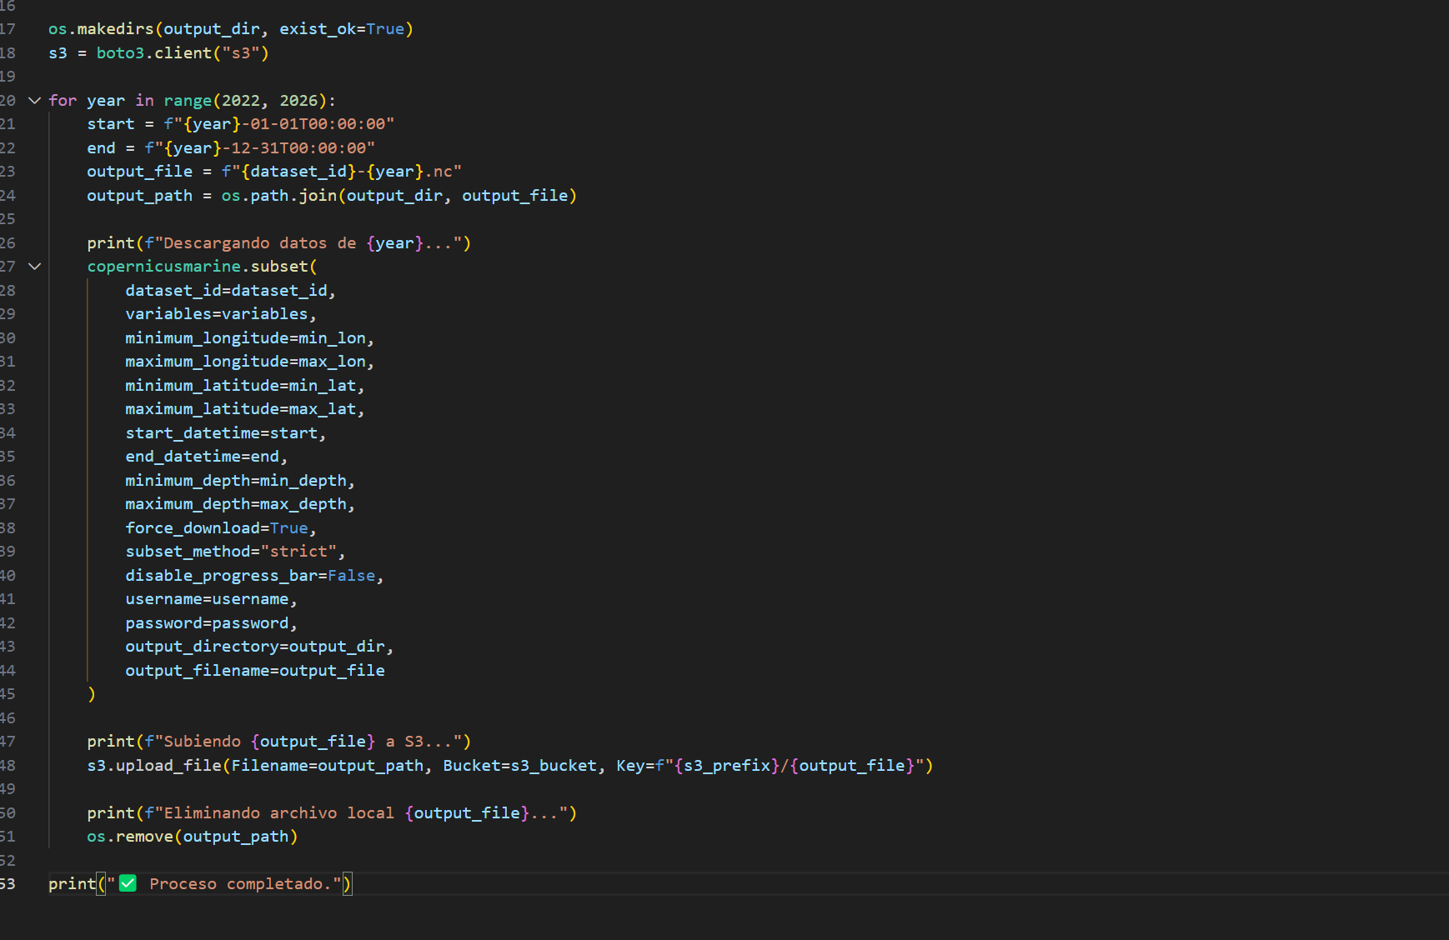Click 'output_directory=output_dir' argument
1449x940 pixels.
tap(255, 647)
